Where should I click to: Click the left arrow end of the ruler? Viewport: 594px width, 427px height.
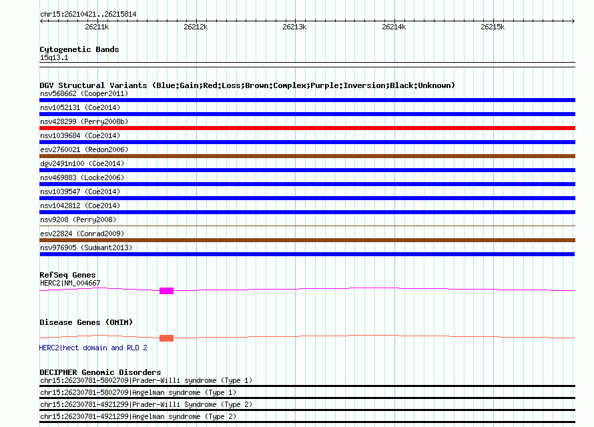click(41, 21)
